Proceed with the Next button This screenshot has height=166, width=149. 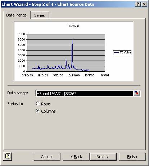[x=103, y=157]
